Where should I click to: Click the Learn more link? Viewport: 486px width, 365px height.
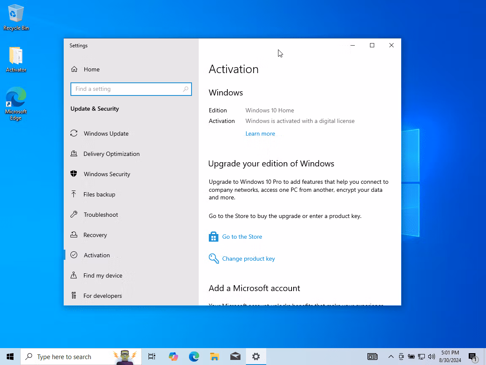260,134
